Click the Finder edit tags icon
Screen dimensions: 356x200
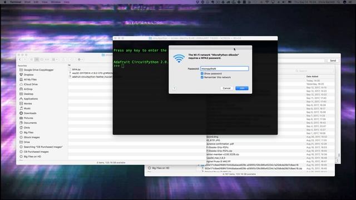tap(72, 59)
